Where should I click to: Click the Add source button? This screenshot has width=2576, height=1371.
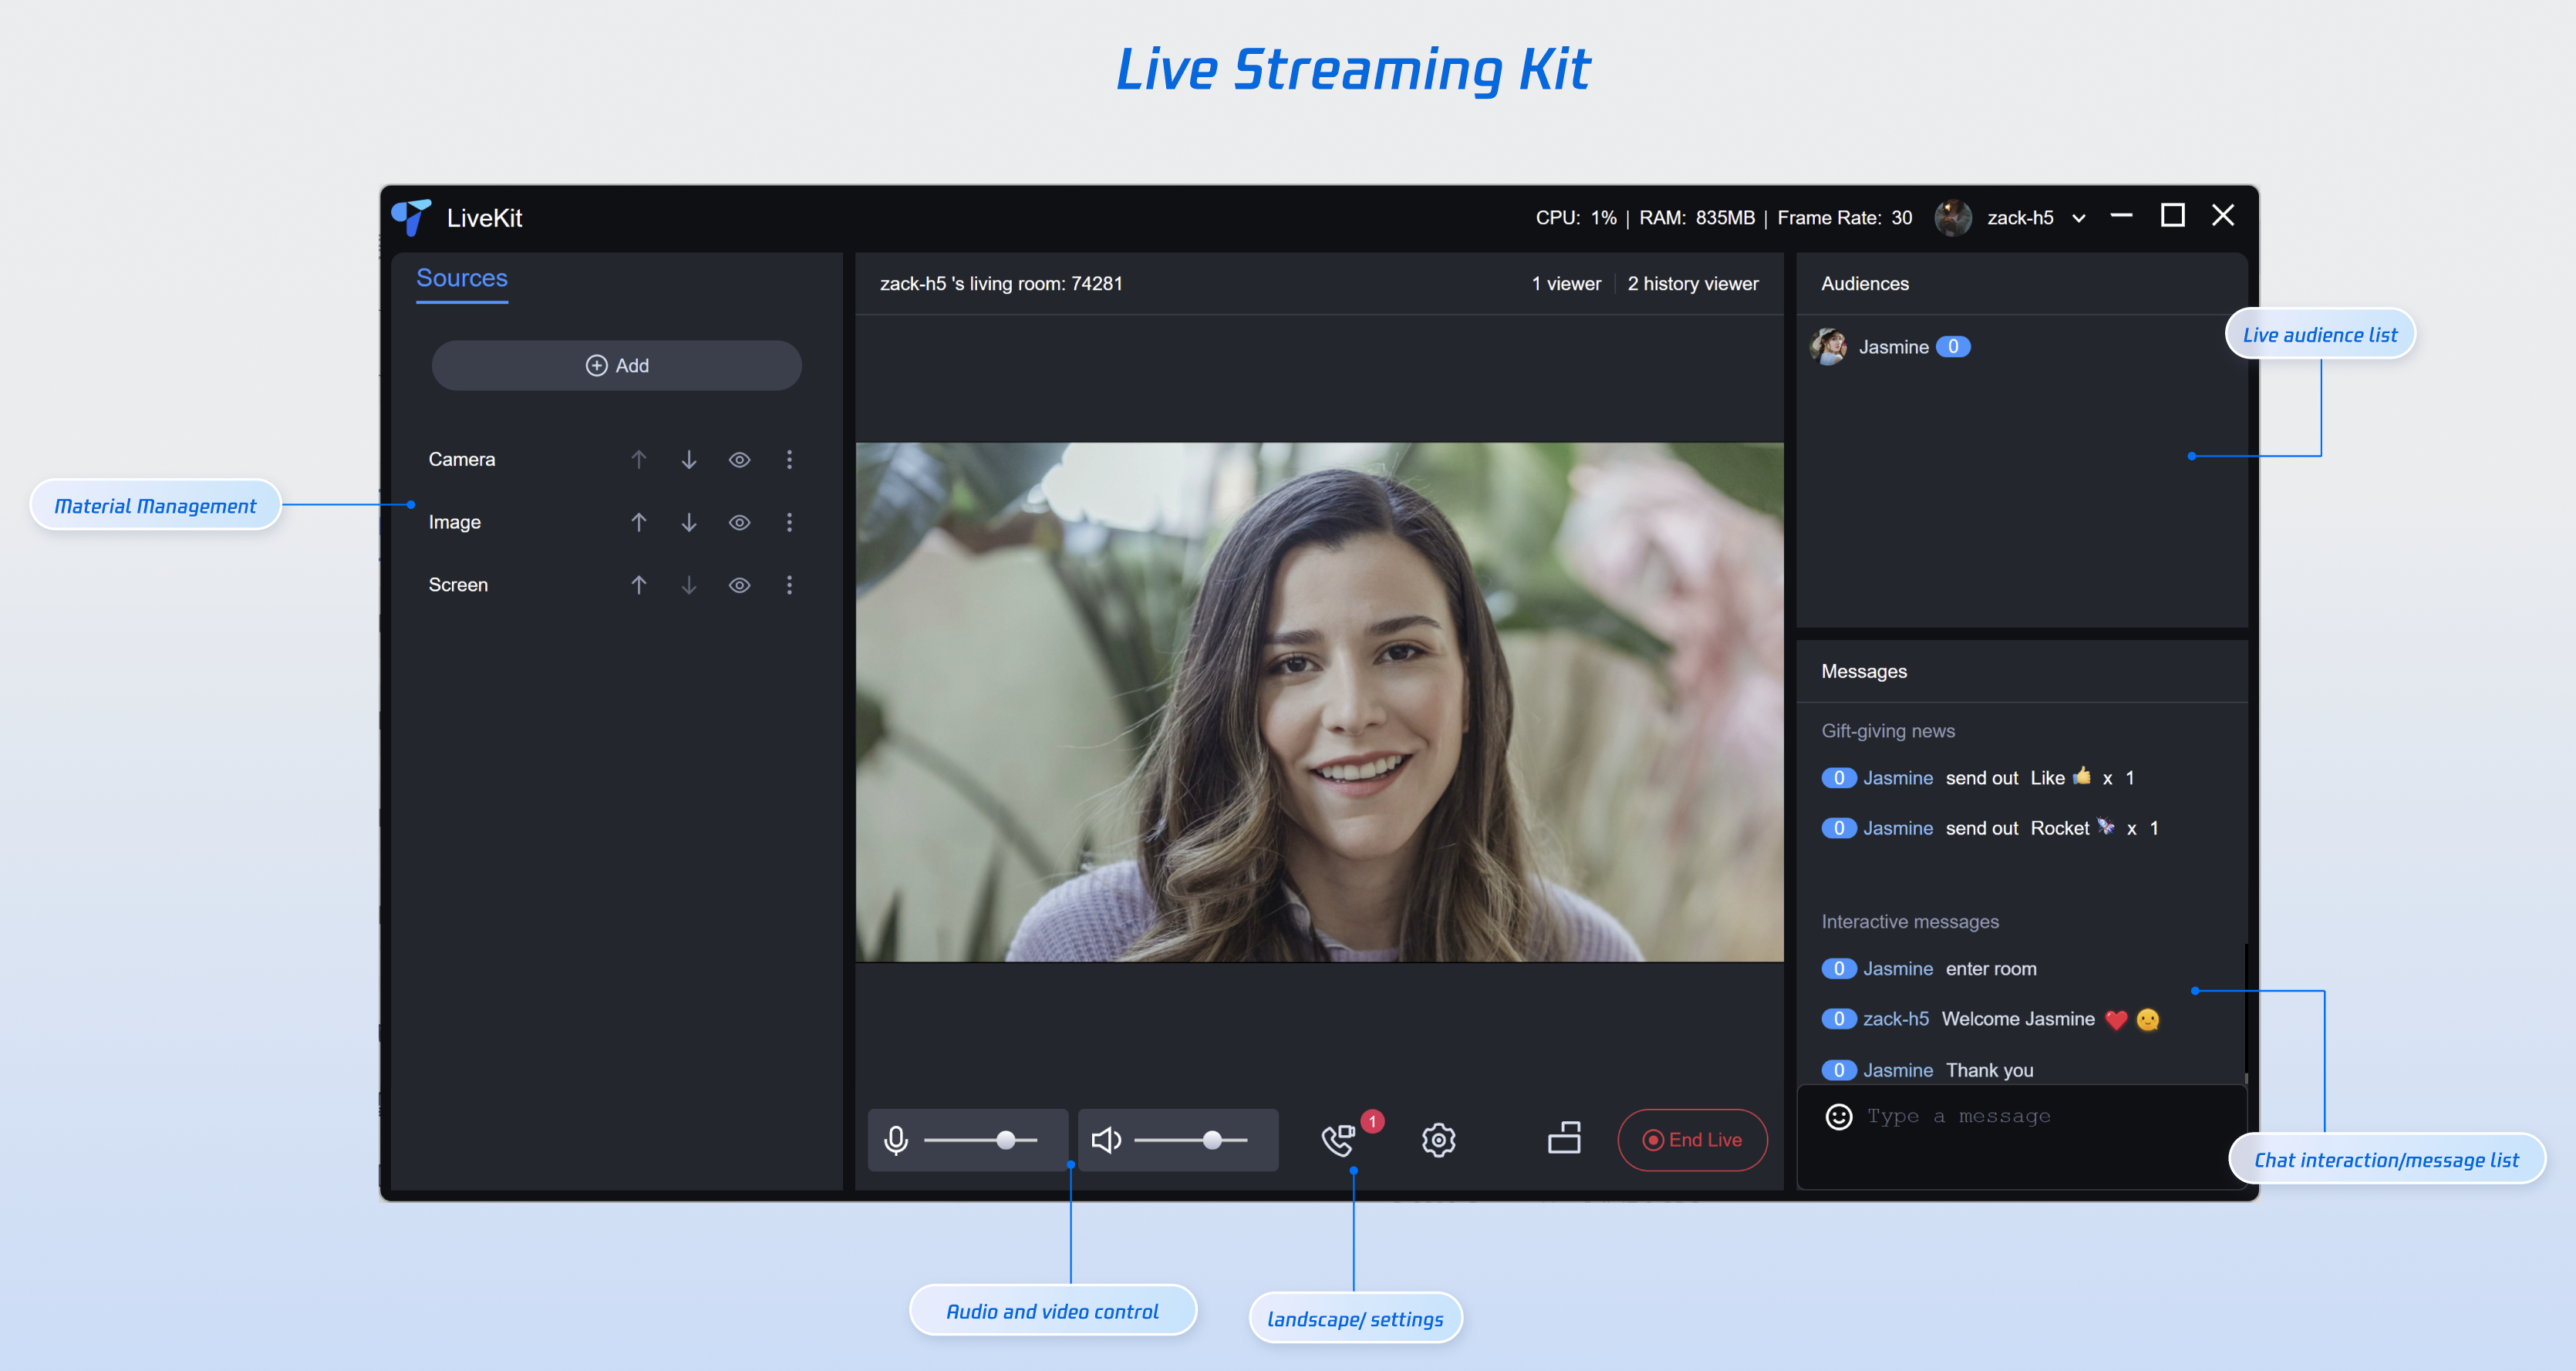(x=616, y=365)
